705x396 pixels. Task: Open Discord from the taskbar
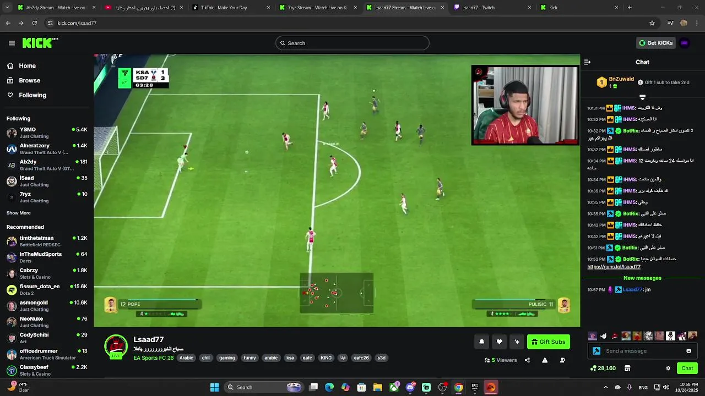click(410, 387)
